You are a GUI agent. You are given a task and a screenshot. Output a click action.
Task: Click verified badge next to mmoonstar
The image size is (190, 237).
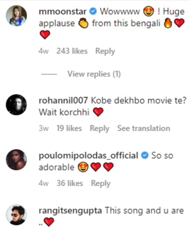(93, 12)
